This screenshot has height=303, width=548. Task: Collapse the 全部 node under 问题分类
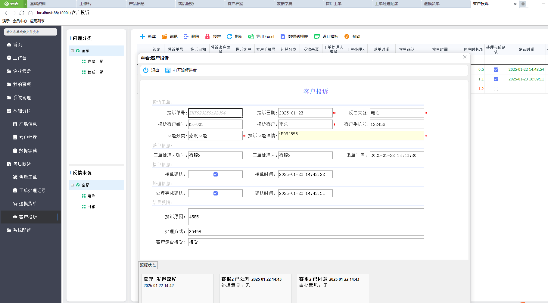click(x=72, y=51)
